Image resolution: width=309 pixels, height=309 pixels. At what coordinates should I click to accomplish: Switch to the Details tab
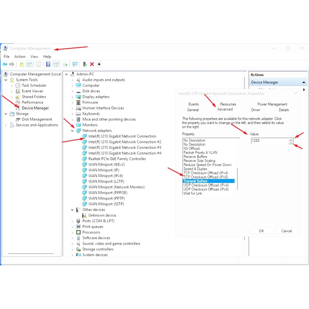click(284, 110)
